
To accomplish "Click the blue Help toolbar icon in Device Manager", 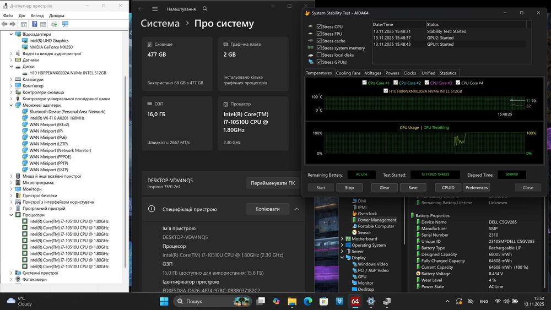I will coord(35,24).
